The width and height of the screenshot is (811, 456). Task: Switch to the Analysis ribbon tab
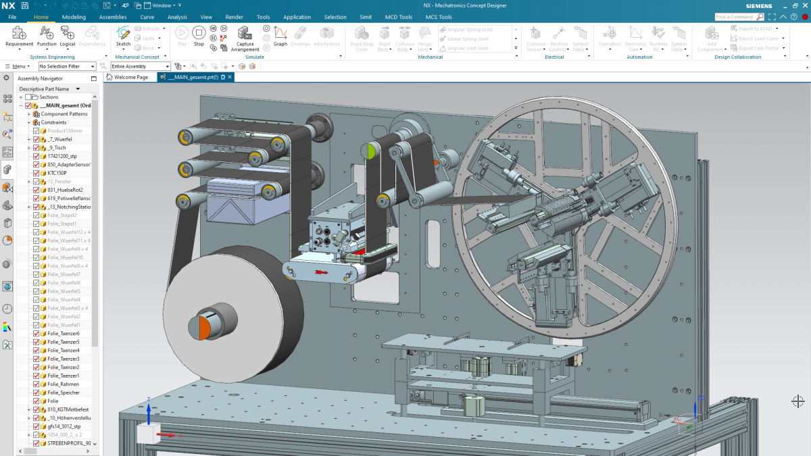pyautogui.click(x=177, y=17)
